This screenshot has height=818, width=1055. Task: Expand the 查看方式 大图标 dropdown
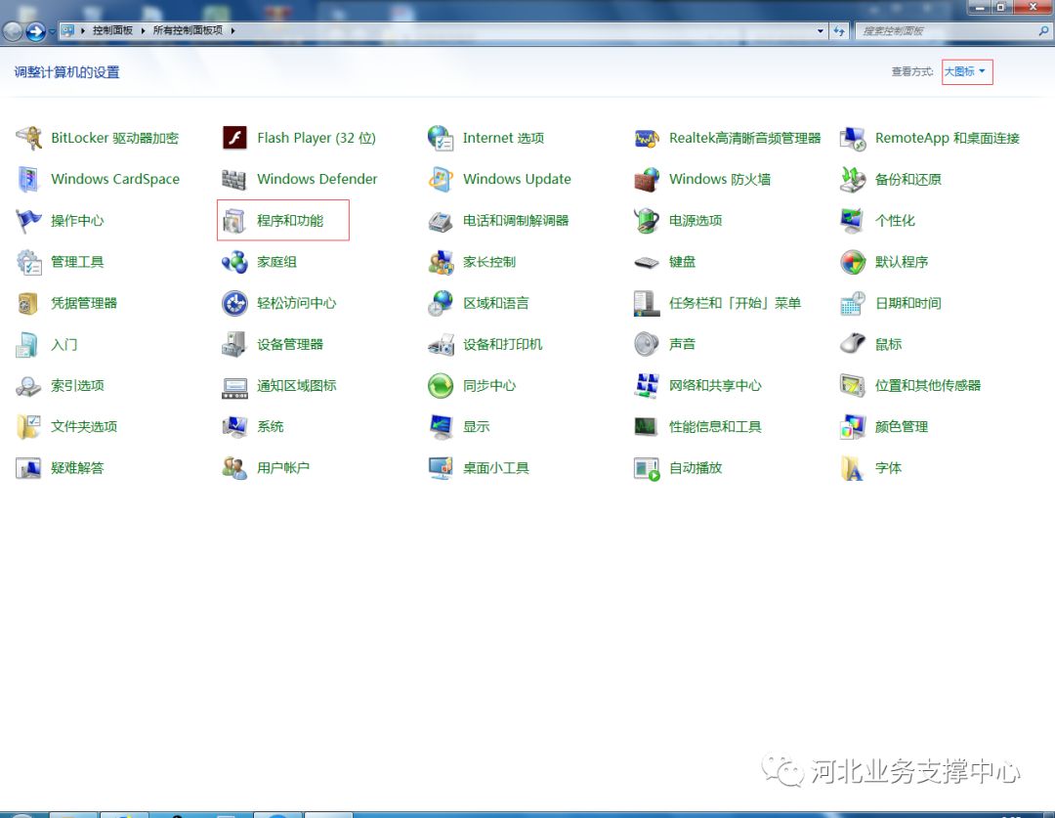[965, 71]
